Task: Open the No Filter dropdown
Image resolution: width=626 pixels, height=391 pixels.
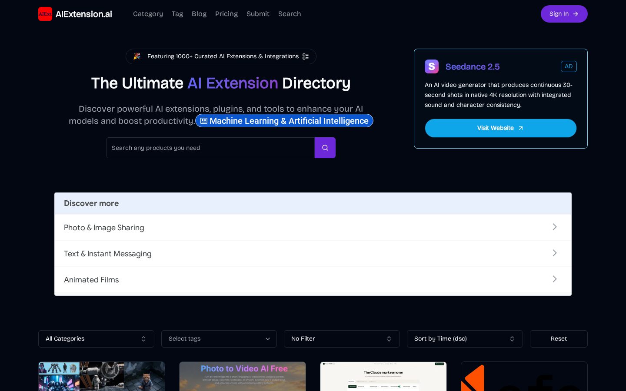Action: (x=342, y=339)
